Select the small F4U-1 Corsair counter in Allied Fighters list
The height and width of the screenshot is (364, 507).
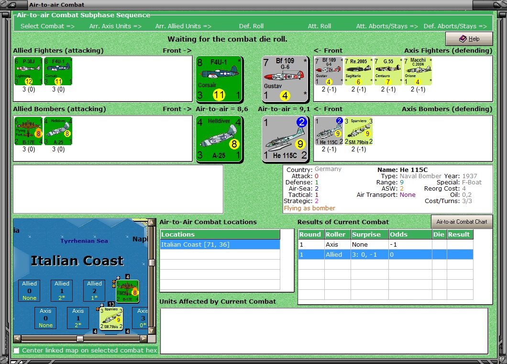pyautogui.click(x=58, y=71)
